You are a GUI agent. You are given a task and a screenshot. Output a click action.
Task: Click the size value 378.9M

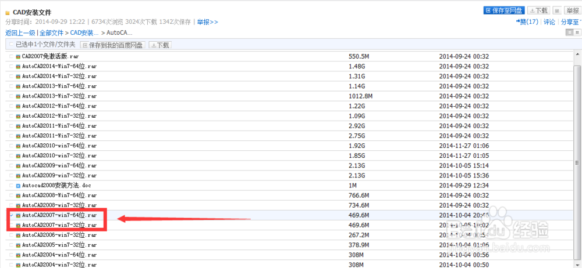(x=359, y=245)
